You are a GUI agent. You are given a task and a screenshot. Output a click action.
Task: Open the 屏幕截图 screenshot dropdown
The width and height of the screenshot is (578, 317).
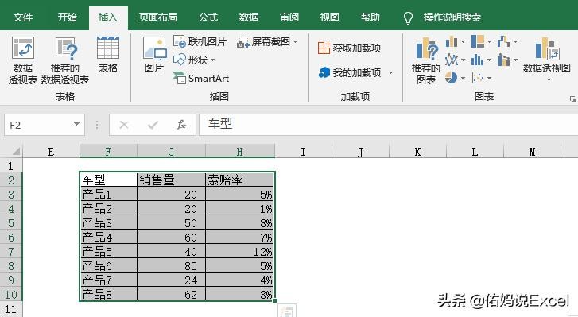(267, 42)
